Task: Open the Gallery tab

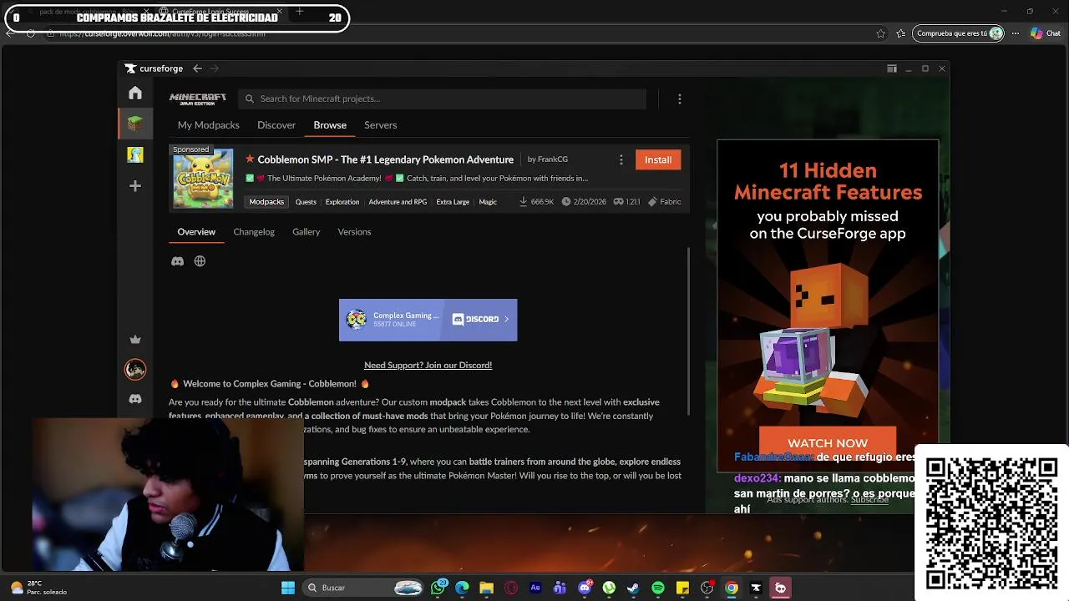Action: 307,232
